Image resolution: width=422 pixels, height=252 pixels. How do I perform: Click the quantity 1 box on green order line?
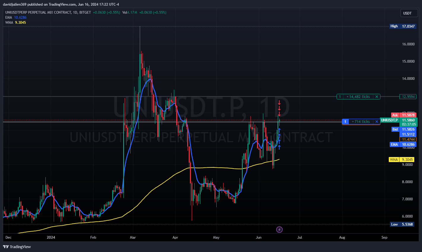[x=340, y=96]
